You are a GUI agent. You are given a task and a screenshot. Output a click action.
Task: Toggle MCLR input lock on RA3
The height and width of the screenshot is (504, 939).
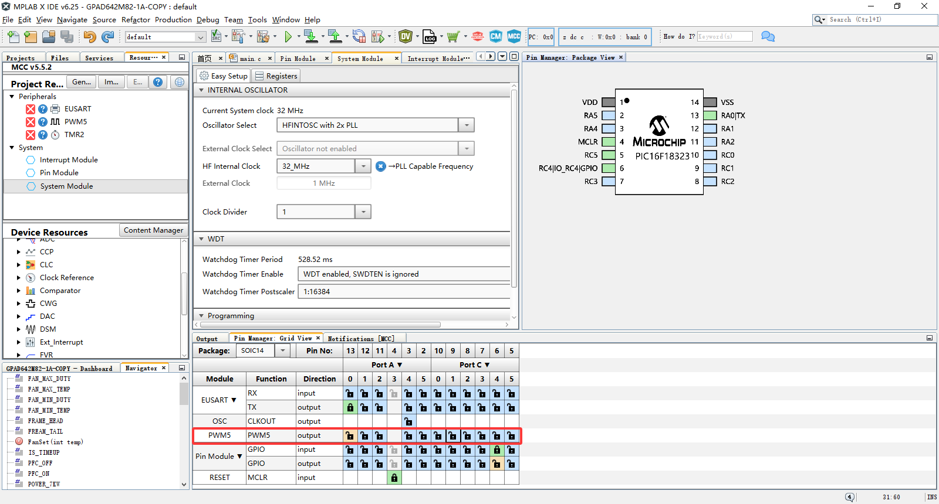394,478
